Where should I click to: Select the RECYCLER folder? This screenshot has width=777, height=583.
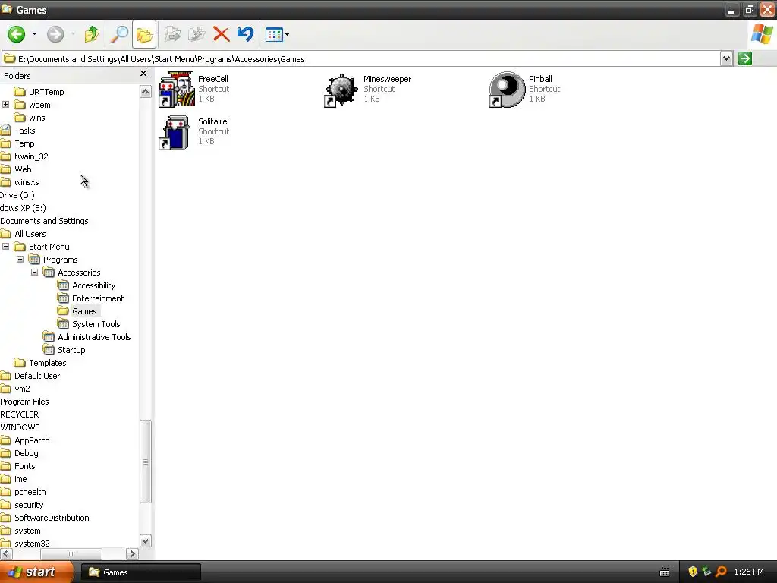pyautogui.click(x=19, y=414)
